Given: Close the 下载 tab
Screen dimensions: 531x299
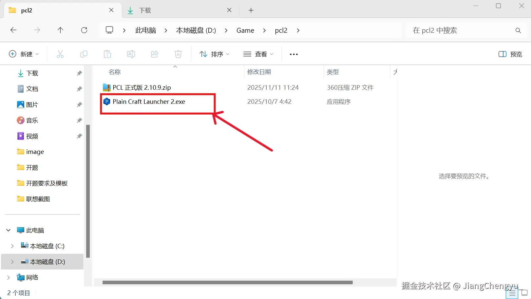Looking at the screenshot, I should click(229, 10).
